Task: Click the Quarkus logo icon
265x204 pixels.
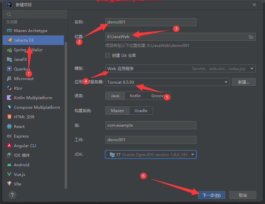Action: pyautogui.click(x=9, y=69)
